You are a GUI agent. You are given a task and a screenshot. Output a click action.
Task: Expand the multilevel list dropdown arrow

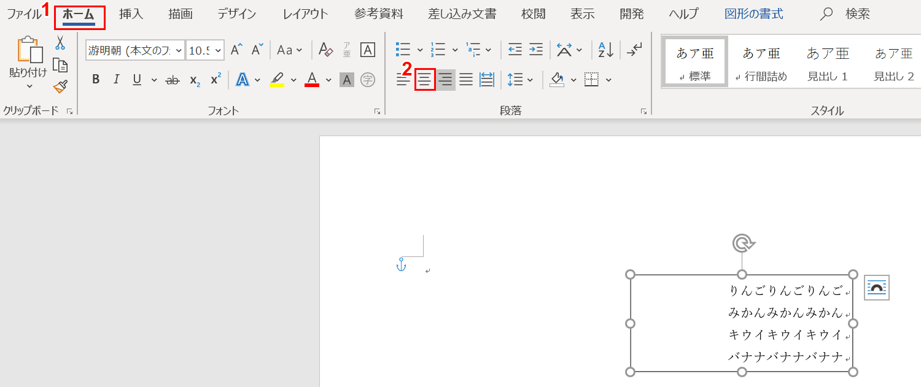(488, 50)
